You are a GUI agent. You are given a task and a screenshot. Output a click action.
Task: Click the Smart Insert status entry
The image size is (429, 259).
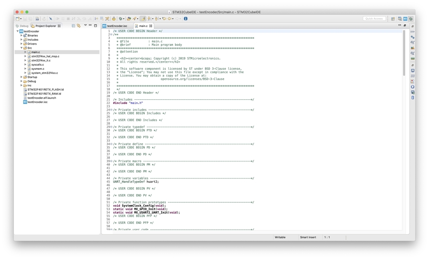308,237
